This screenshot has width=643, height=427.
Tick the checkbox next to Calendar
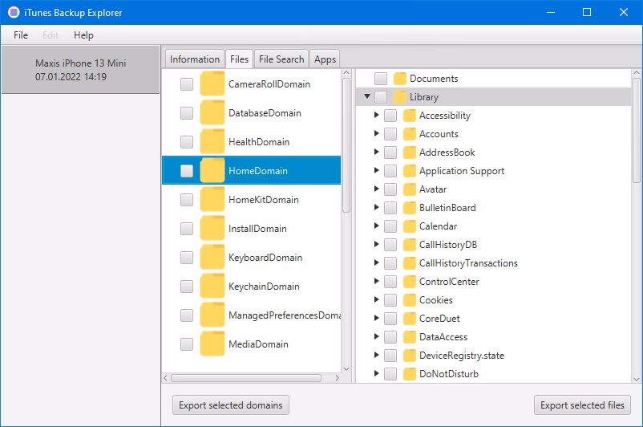coord(390,226)
